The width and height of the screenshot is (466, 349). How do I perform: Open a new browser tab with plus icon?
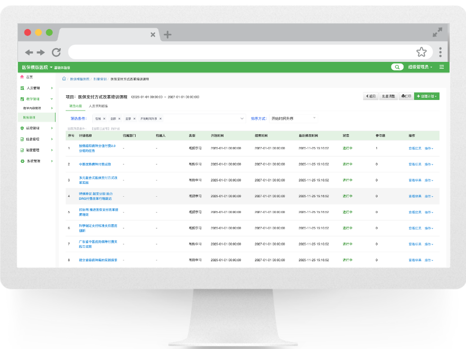(168, 34)
